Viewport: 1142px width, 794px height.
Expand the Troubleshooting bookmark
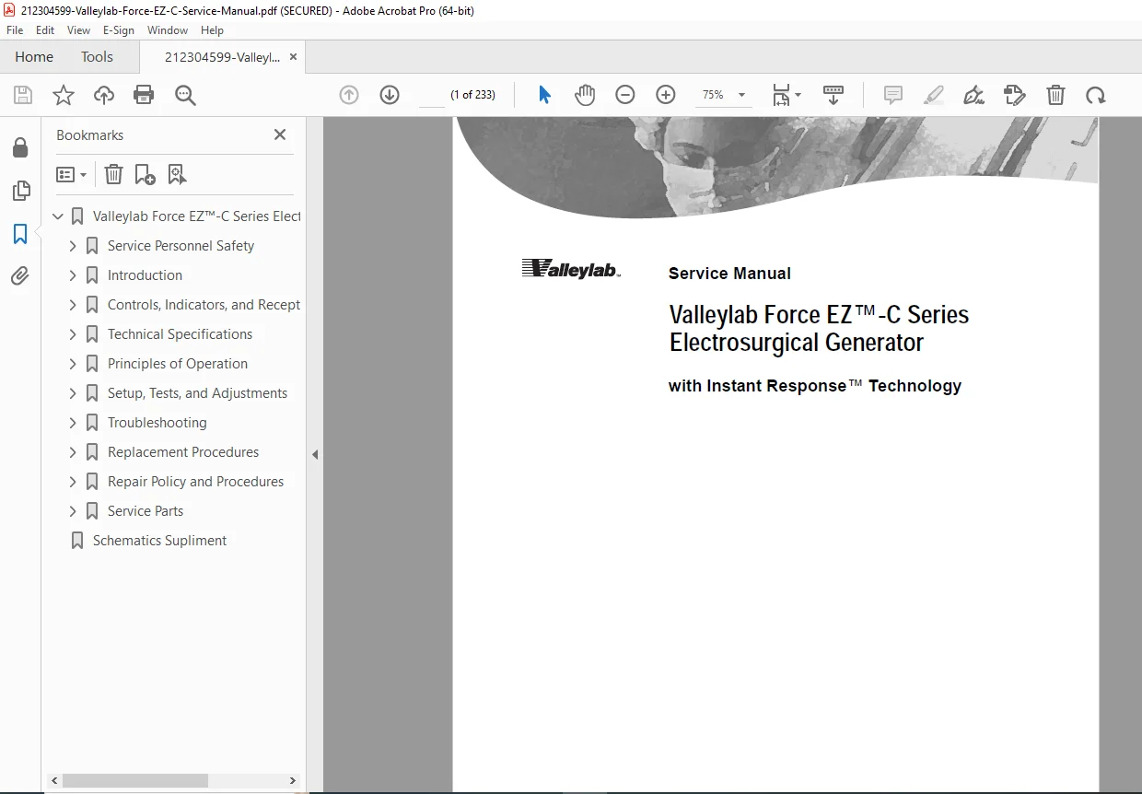[73, 423]
